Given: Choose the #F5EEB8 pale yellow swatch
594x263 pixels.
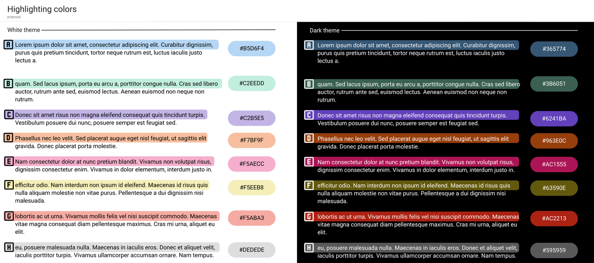Looking at the screenshot, I should tap(252, 188).
